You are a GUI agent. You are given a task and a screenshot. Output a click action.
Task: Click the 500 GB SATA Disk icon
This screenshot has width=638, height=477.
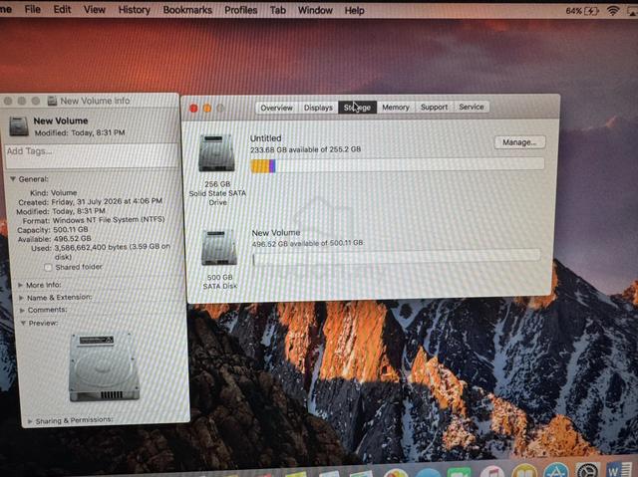click(219, 247)
